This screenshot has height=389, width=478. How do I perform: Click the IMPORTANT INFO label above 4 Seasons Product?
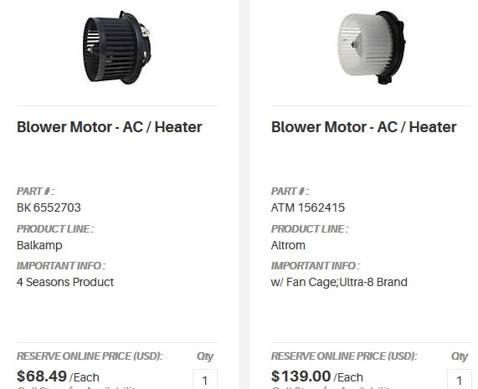(x=61, y=266)
